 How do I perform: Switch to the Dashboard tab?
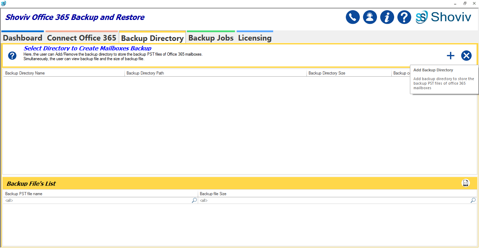(x=23, y=38)
